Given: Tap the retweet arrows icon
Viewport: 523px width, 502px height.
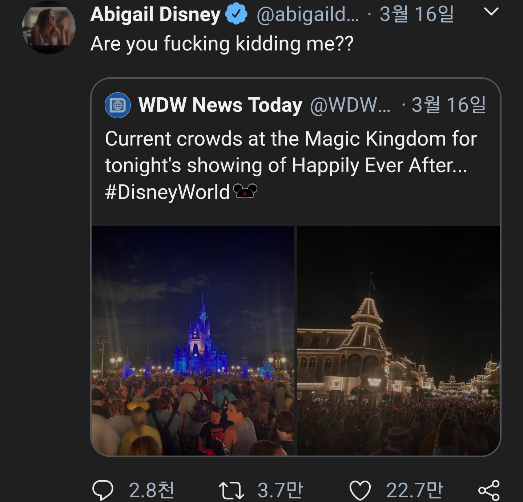Looking at the screenshot, I should (231, 490).
